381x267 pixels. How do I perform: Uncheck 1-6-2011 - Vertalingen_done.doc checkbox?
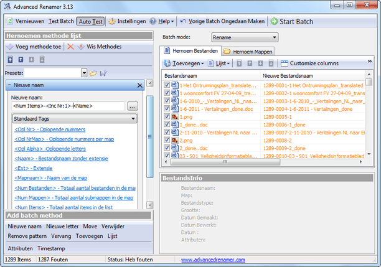pos(166,108)
